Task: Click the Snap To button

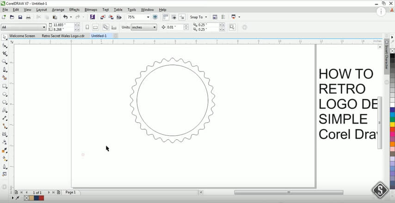Action: pos(198,17)
